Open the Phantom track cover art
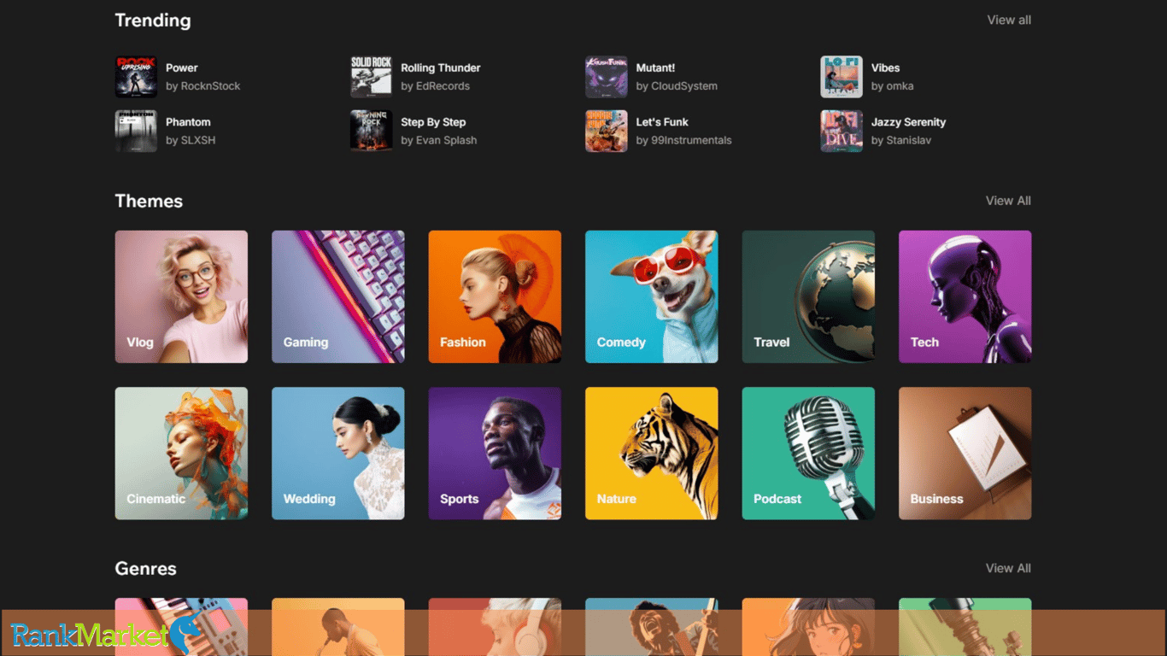Screen dimensions: 1167x656 (x=136, y=131)
